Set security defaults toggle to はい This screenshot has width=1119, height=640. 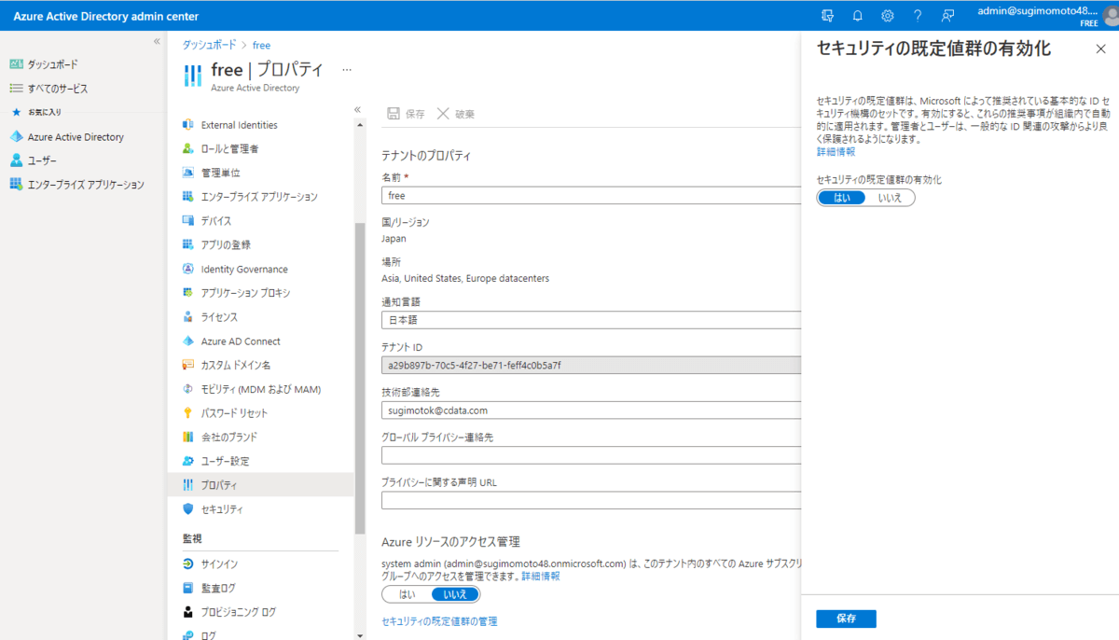(x=841, y=198)
